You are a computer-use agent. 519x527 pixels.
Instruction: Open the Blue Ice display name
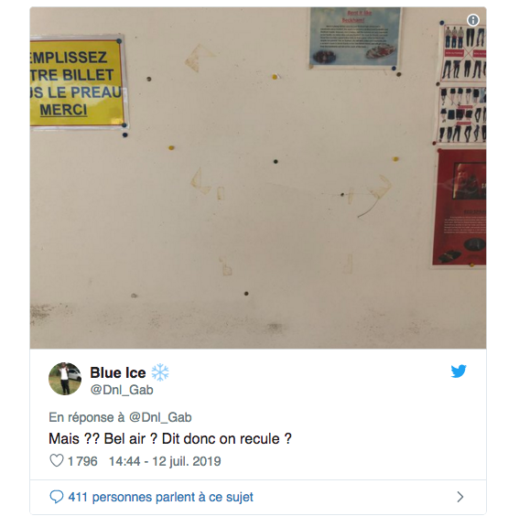pyautogui.click(x=118, y=372)
